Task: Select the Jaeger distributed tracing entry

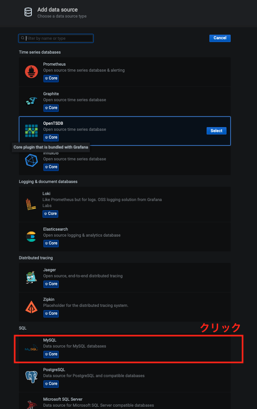Action: click(125, 278)
